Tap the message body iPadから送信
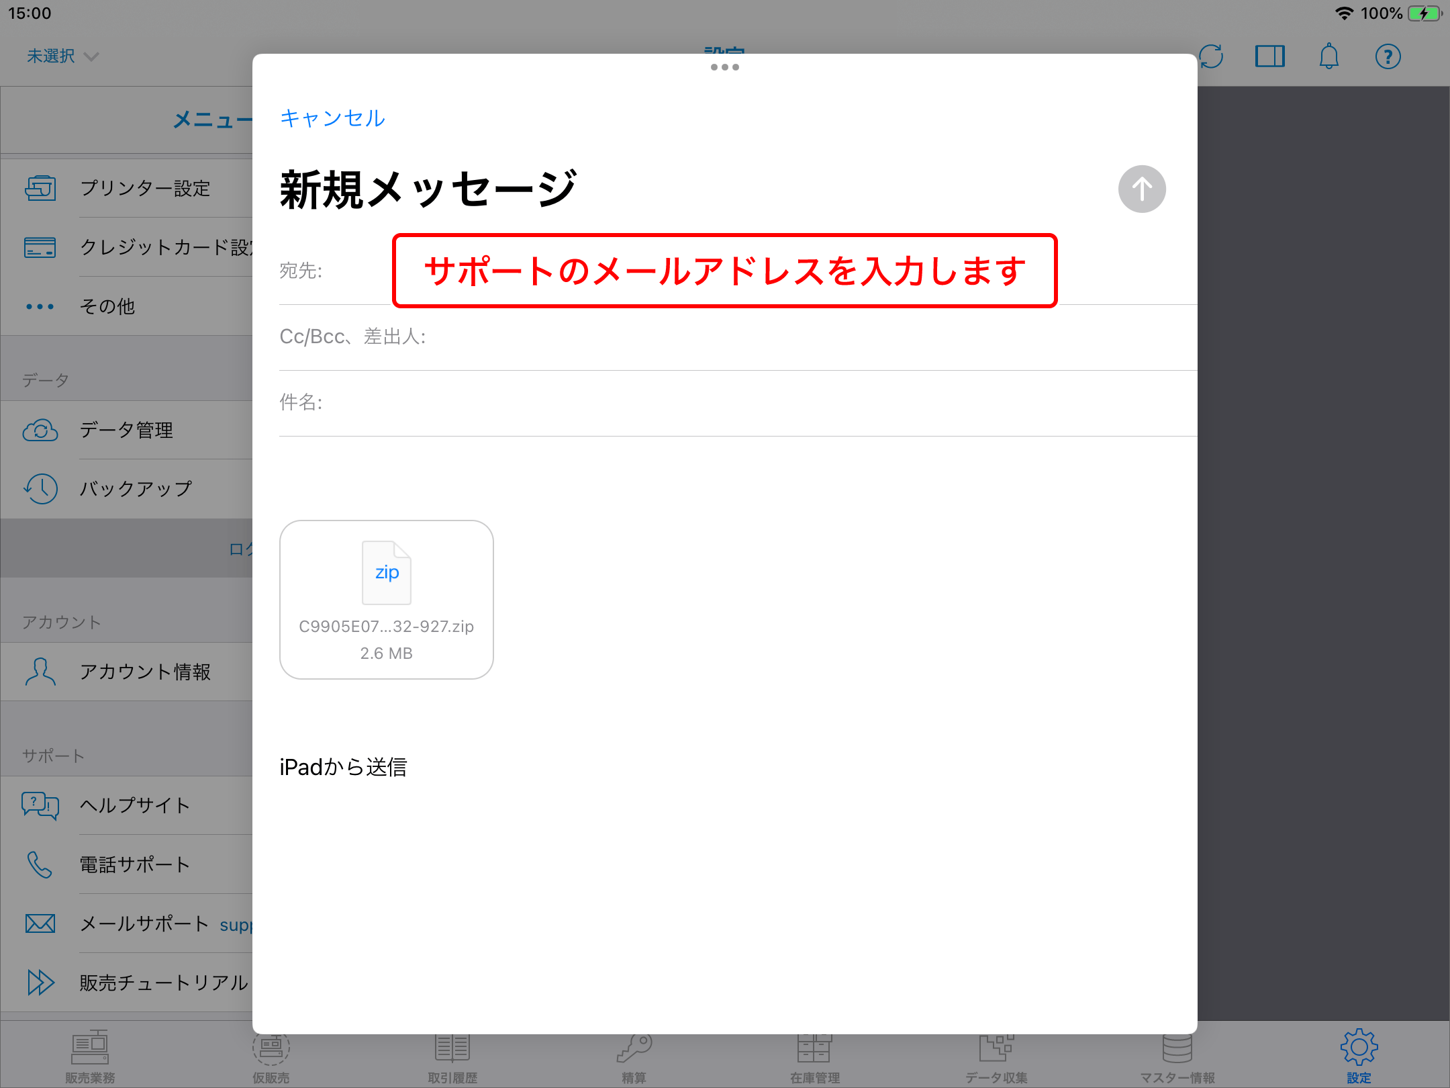 point(343,767)
